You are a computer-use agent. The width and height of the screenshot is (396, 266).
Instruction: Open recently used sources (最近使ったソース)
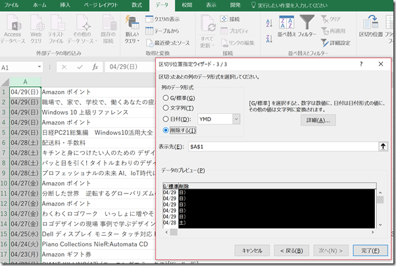pos(168,43)
